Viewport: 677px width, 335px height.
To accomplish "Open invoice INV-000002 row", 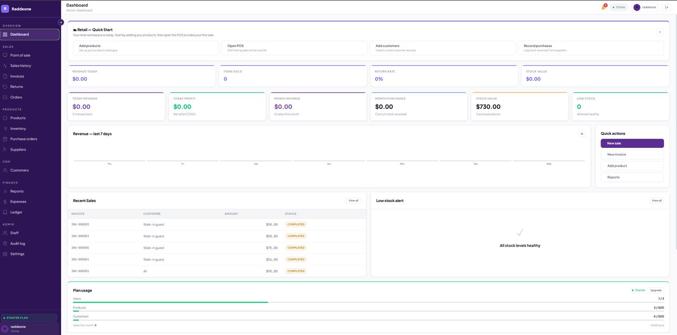I will [x=217, y=224].
